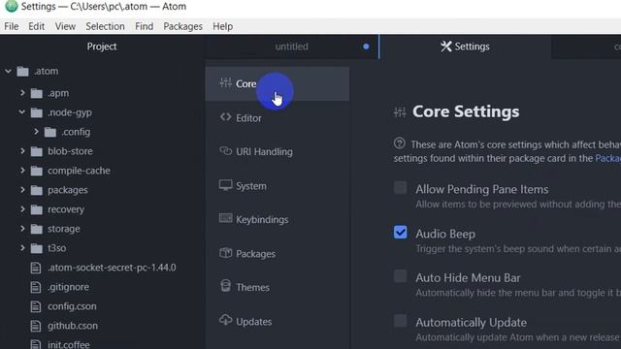Follow the Packages link in description

pyautogui.click(x=608, y=158)
